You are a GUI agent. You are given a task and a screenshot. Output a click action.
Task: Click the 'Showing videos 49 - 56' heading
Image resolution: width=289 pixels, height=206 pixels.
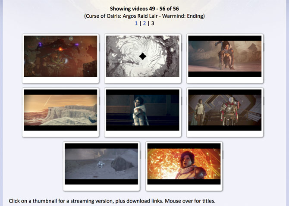pyautogui.click(x=144, y=8)
